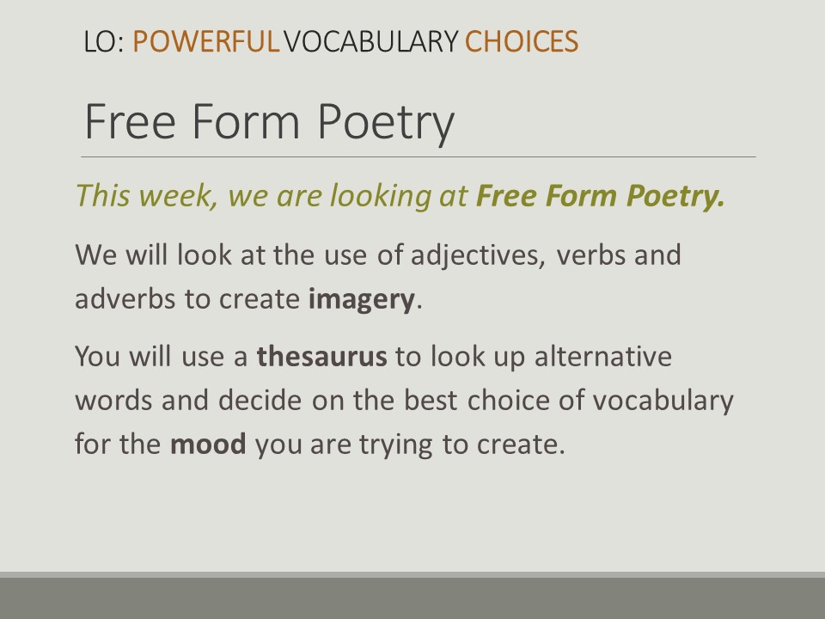
Task: Click the word 'vocabulary' in body paragraph
Action: coord(663,401)
